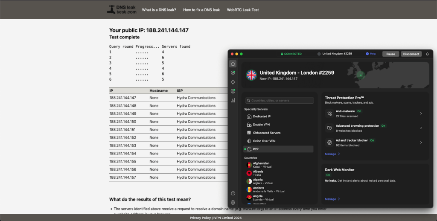Click the DNS leak test site logo
The height and width of the screenshot is (221, 437).
(x=122, y=9)
